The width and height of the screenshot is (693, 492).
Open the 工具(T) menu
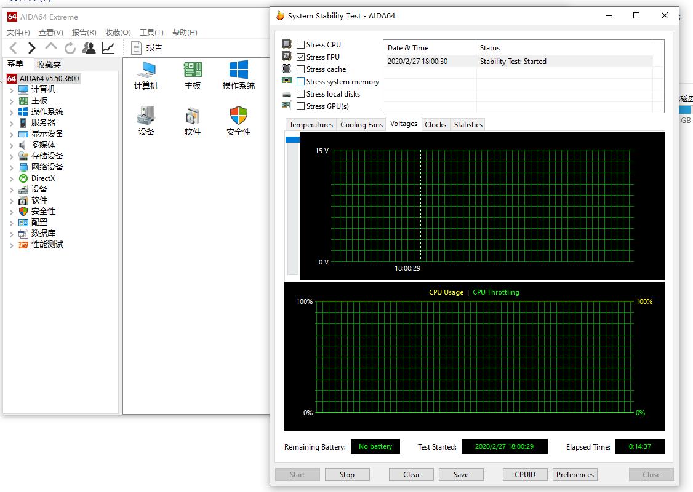tap(151, 33)
